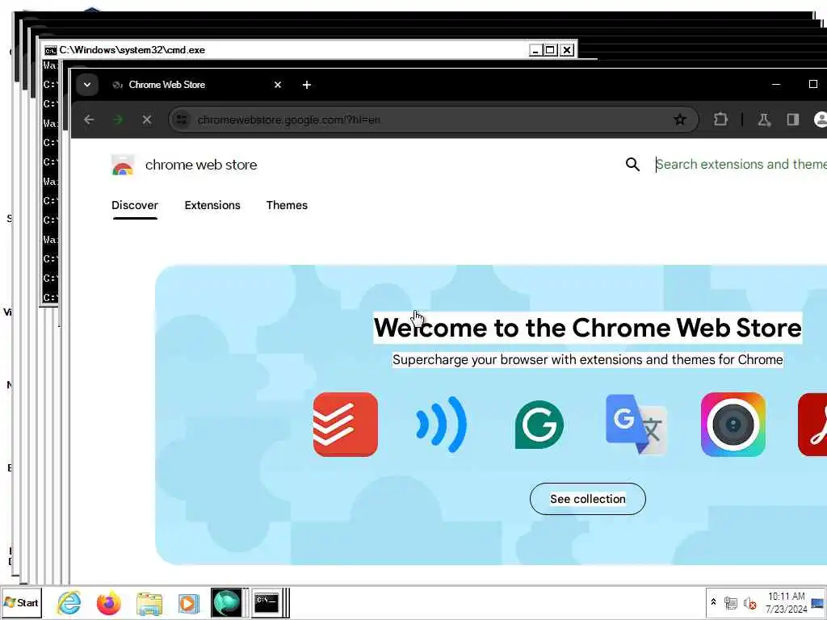Open the Grammarly green G icon
This screenshot has width=827, height=620.
coord(539,425)
